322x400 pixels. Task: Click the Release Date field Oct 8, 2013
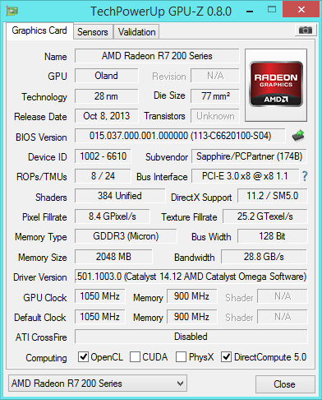pyautogui.click(x=106, y=116)
